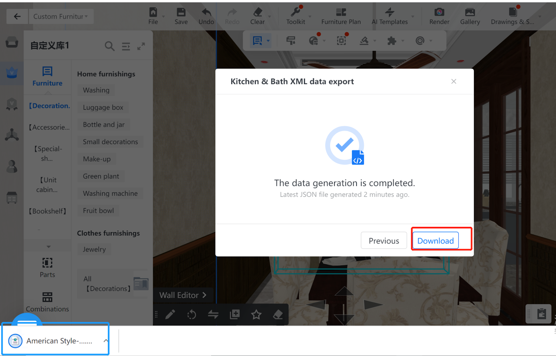Open the Custom Furniture dropdown

[61, 16]
